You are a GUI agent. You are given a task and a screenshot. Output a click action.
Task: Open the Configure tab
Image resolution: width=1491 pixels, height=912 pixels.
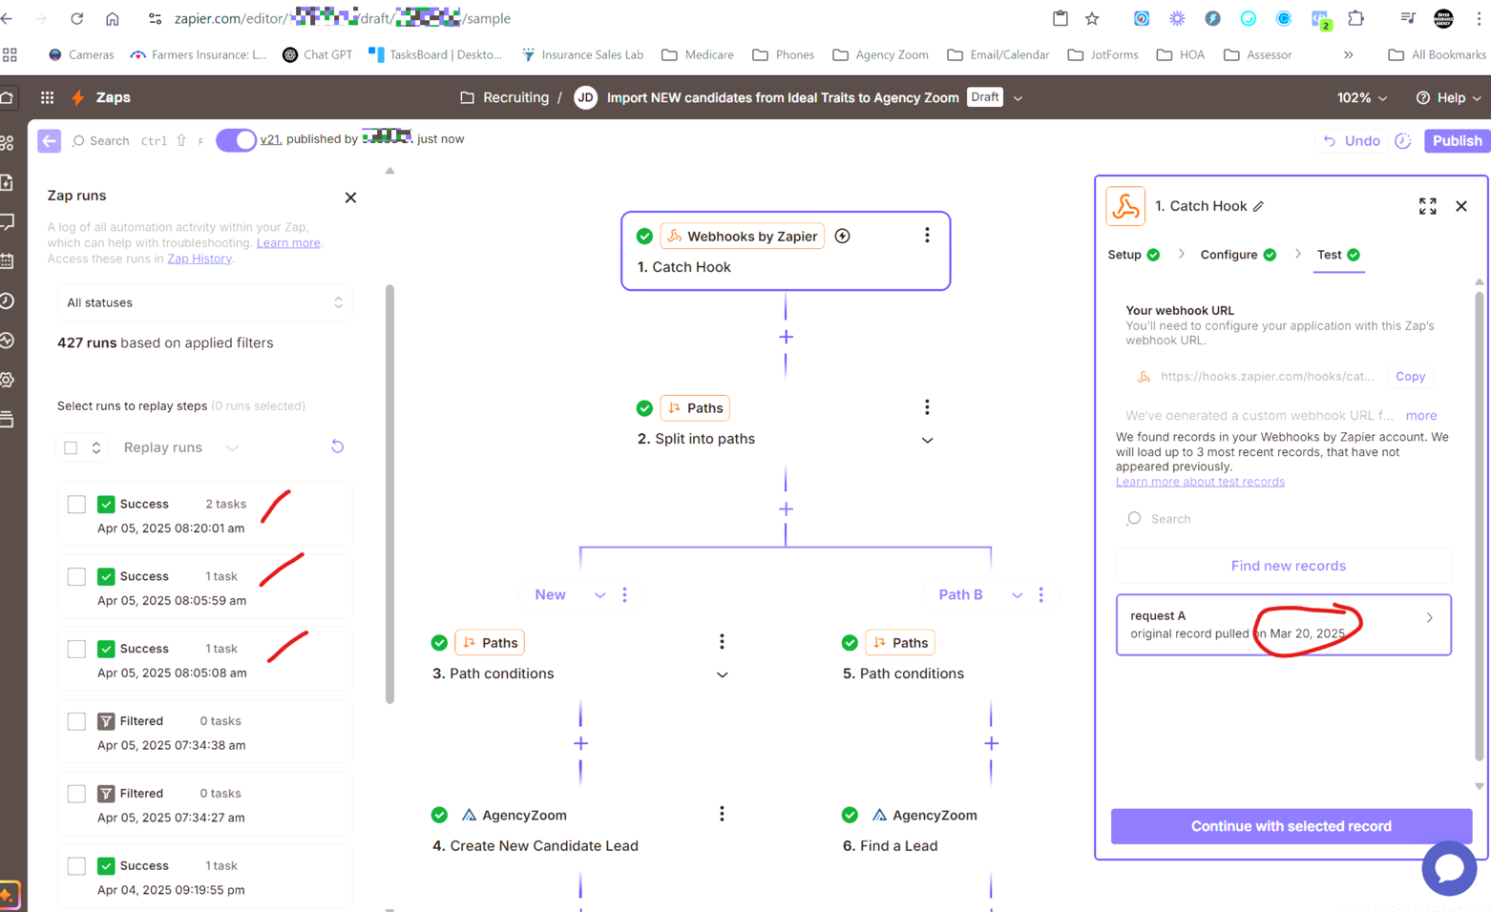1238,255
